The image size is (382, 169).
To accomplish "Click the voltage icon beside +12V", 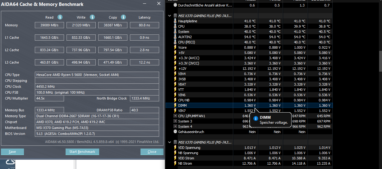I will click(x=175, y=69).
